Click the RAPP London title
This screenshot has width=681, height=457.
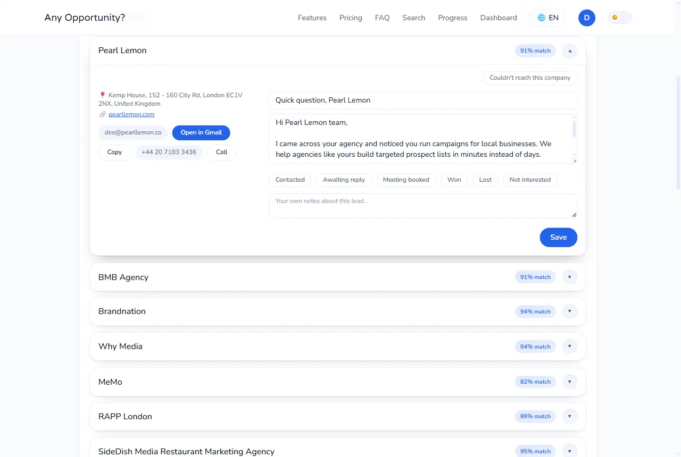pyautogui.click(x=125, y=417)
